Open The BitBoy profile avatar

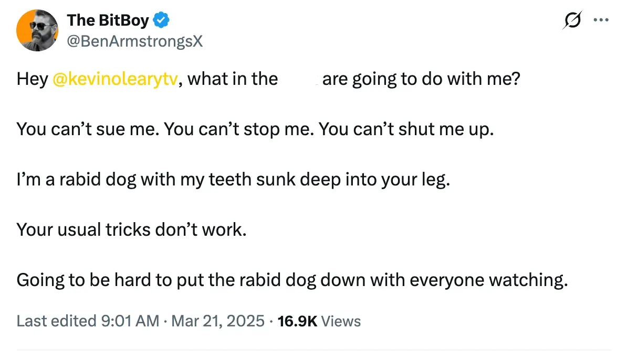click(x=38, y=30)
